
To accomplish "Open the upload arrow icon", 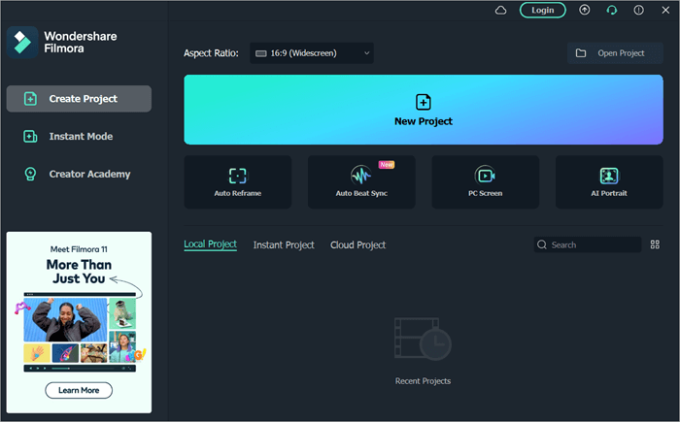I will [x=585, y=10].
